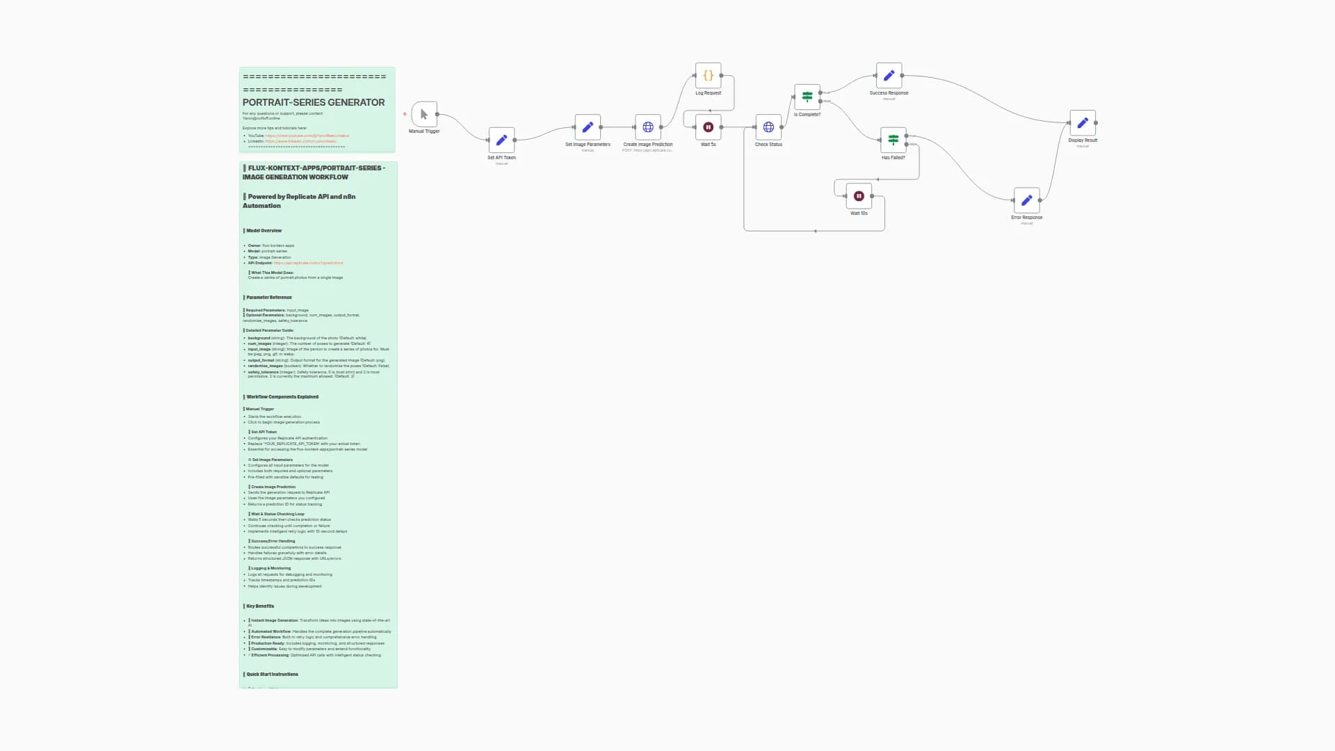Select the Set Image Parameters node
Screen dimensions: 1335x751
coord(588,127)
